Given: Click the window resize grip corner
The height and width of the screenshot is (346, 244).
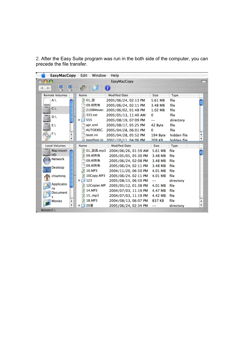Looking at the screenshot, I should [x=205, y=210].
